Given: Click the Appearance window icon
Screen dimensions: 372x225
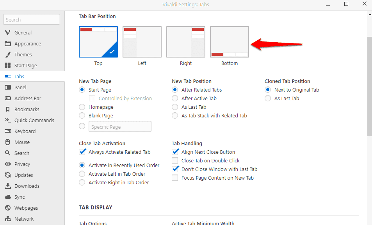Looking at the screenshot, I should point(7,43).
